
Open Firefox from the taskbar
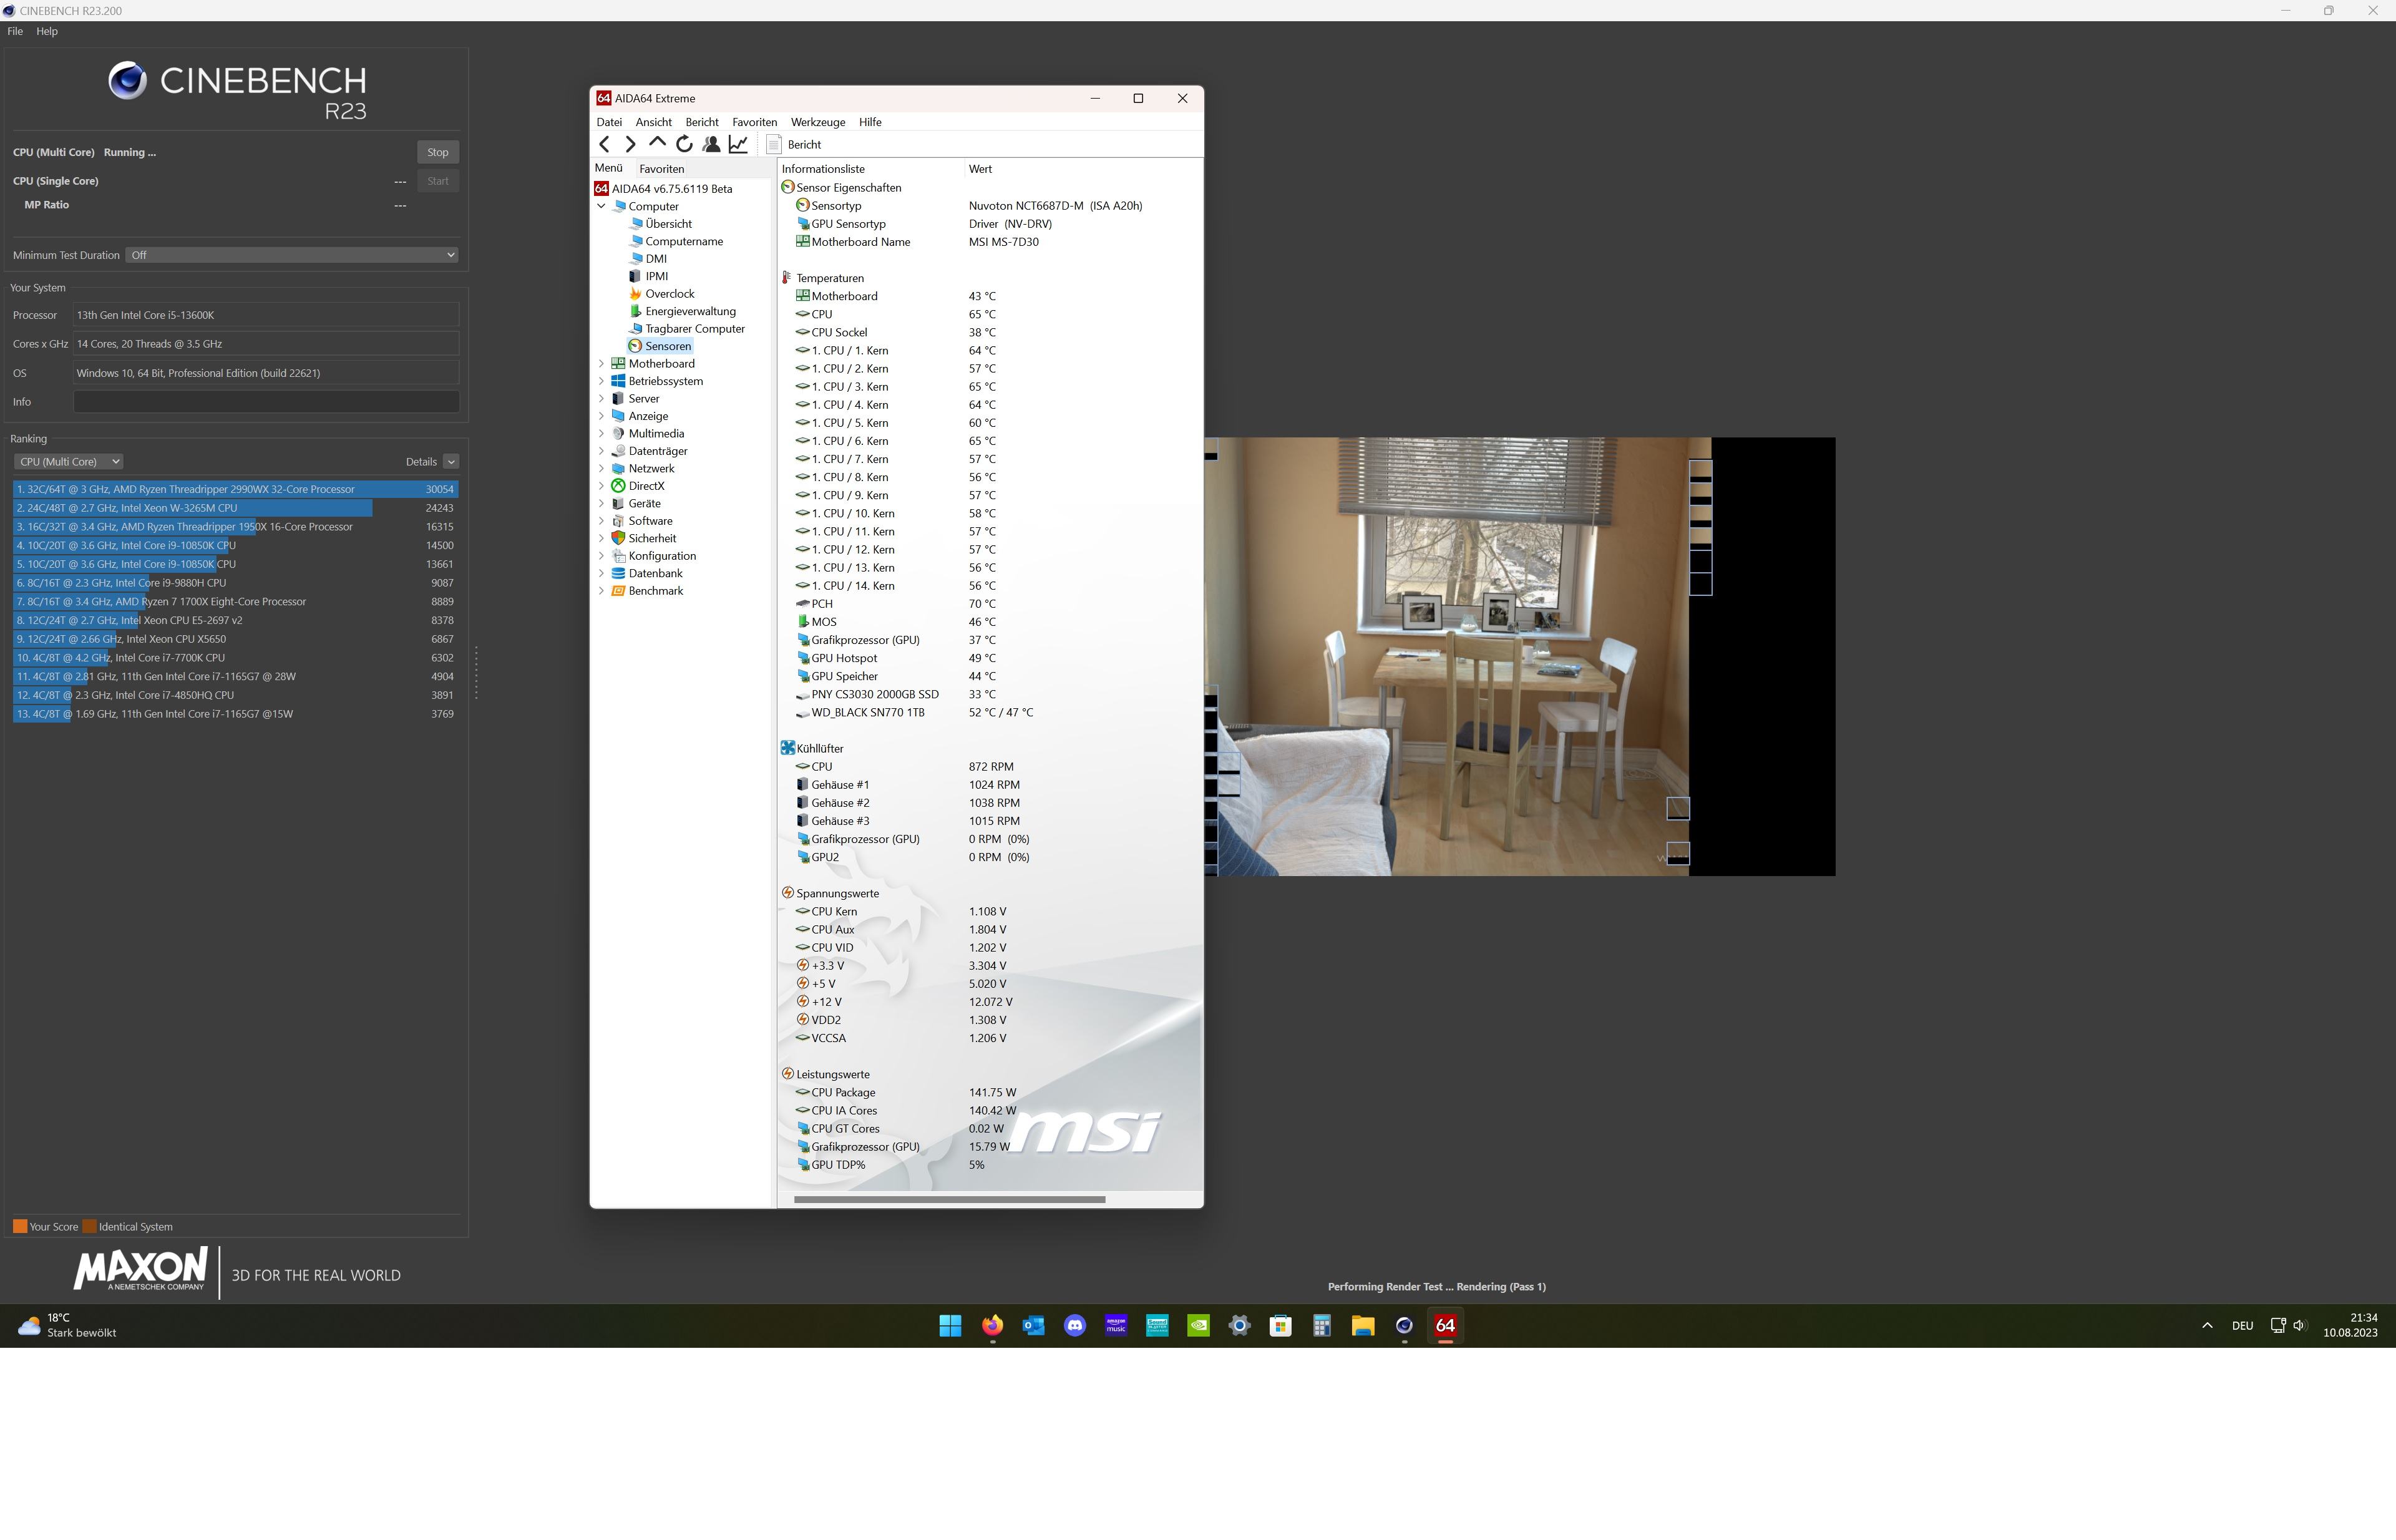tap(992, 1326)
